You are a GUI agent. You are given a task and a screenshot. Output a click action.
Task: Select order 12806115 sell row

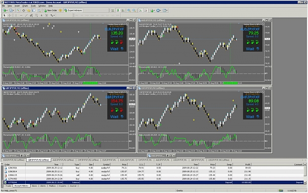(x=154, y=175)
